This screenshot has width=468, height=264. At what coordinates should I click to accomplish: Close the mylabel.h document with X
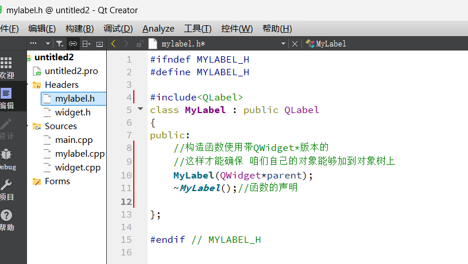(x=295, y=44)
